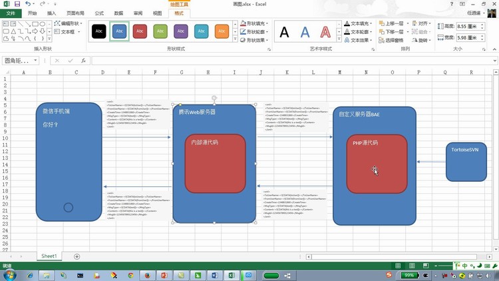Select the red PHP源代码 shape

(x=377, y=164)
